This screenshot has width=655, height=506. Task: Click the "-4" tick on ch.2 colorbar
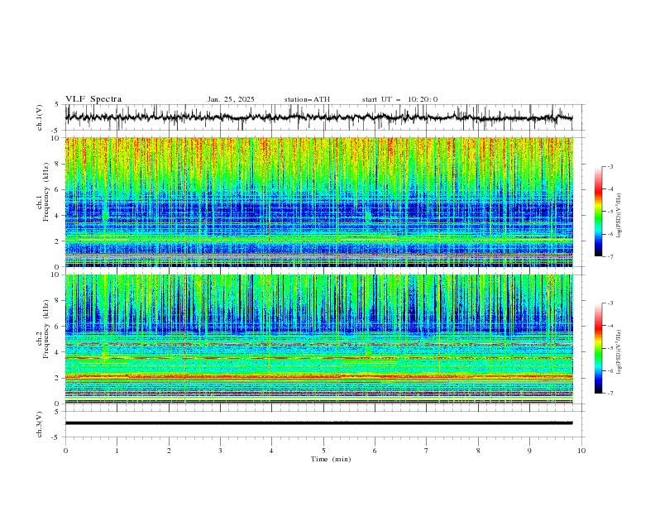(x=610, y=326)
